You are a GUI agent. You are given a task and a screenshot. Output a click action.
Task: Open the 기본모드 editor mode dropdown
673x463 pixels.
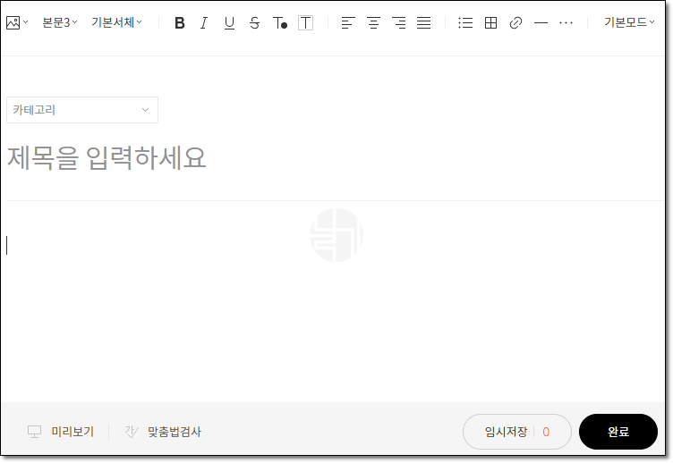coord(629,22)
